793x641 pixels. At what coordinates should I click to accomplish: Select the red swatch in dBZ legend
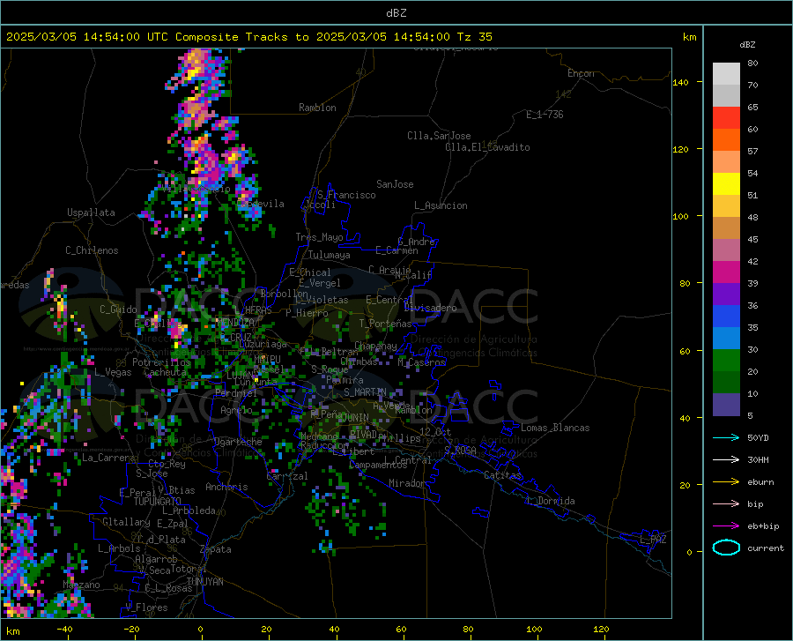pyautogui.click(x=726, y=118)
